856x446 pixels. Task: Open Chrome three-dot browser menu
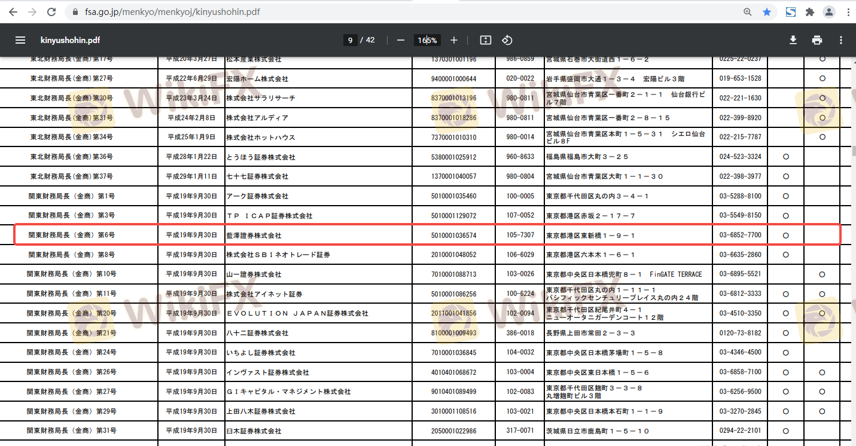(x=846, y=12)
